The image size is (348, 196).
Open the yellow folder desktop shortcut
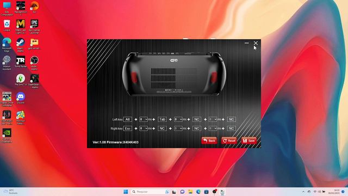pos(34,44)
